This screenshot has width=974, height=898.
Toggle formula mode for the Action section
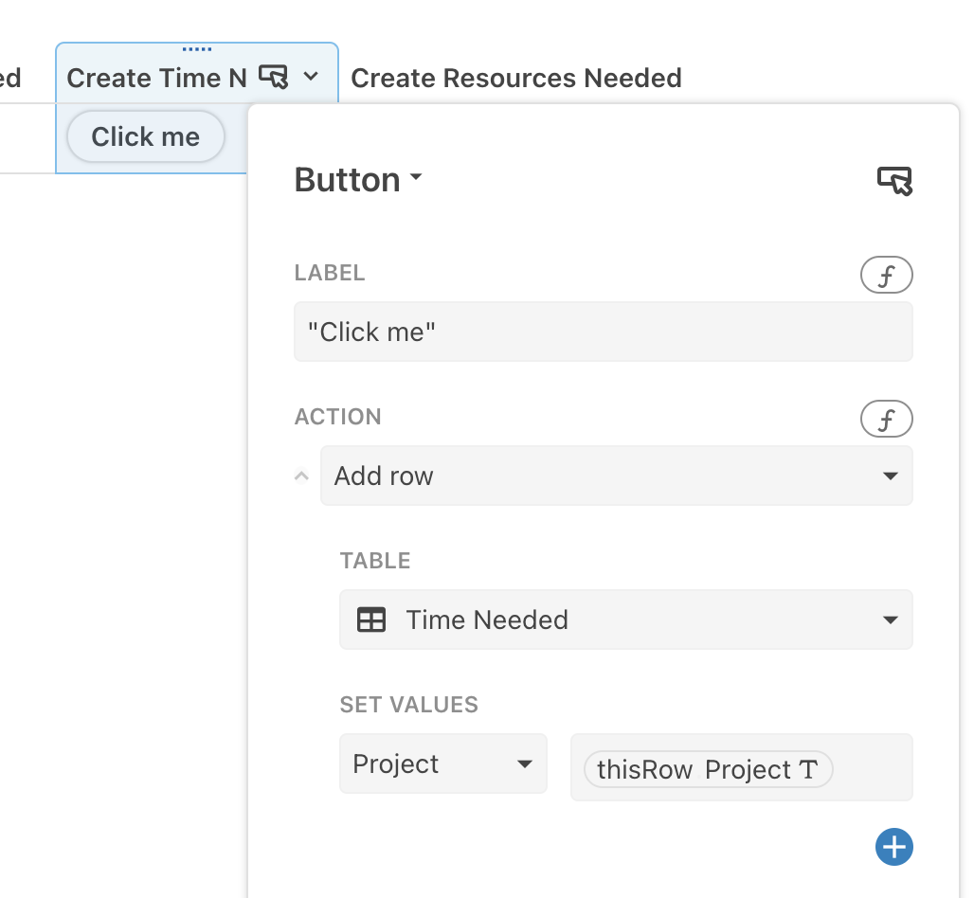[886, 419]
